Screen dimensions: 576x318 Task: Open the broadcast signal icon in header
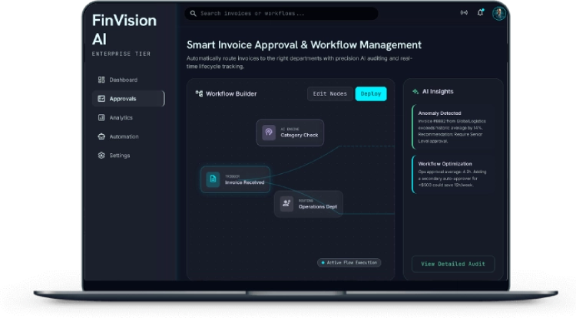point(464,12)
